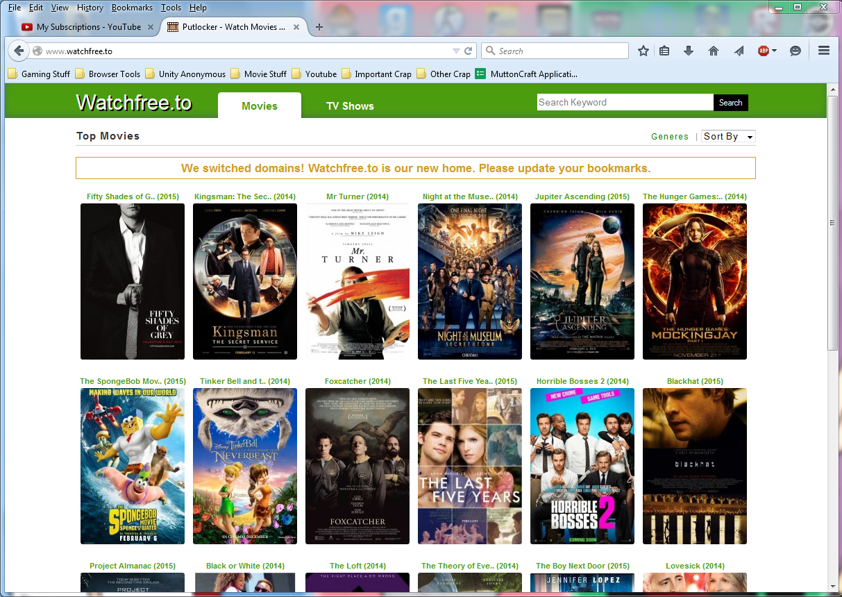
Task: Open the Other Crap bookmark folder
Action: point(444,74)
